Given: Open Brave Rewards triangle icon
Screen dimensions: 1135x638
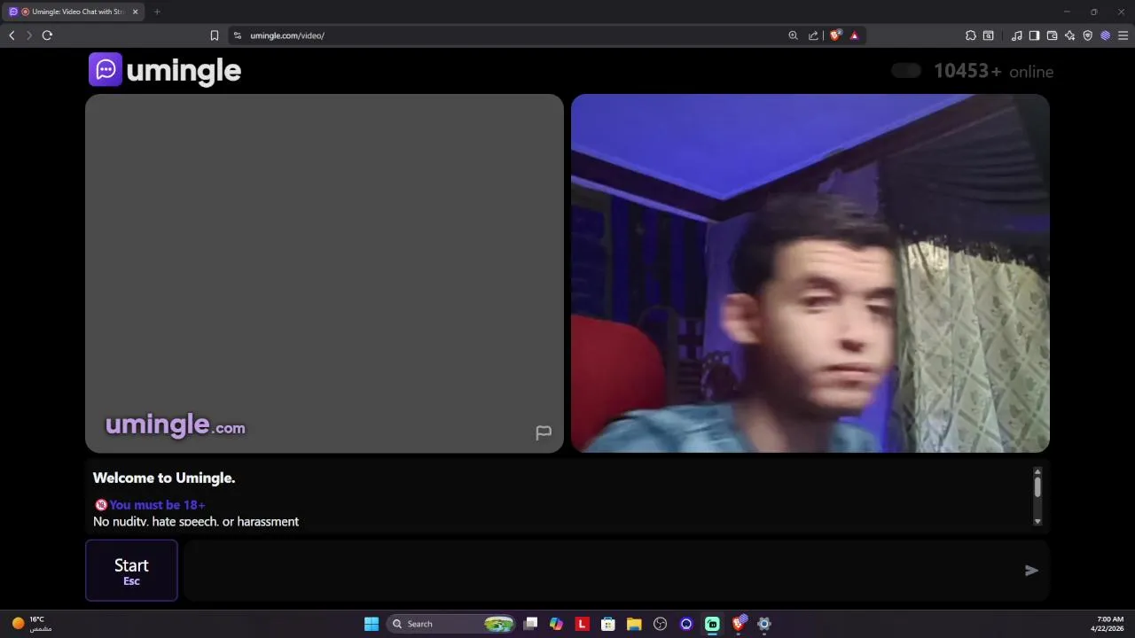Looking at the screenshot, I should click(x=855, y=35).
